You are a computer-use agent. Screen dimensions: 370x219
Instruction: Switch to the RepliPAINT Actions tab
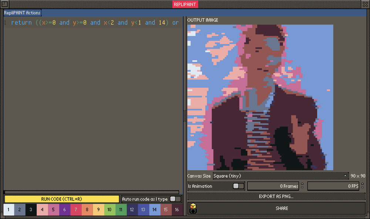[22, 12]
